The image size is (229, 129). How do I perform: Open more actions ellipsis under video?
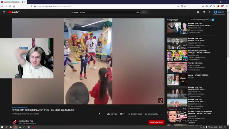click(162, 114)
